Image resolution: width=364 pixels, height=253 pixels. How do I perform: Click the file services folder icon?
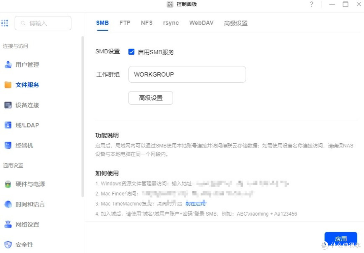pyautogui.click(x=8, y=85)
